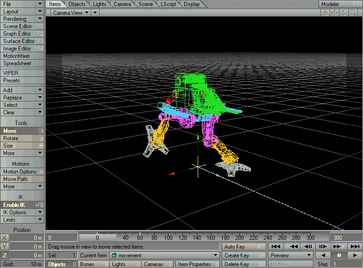The image size is (363, 268).
Task: Activate the Size tool
Action: tap(22, 145)
